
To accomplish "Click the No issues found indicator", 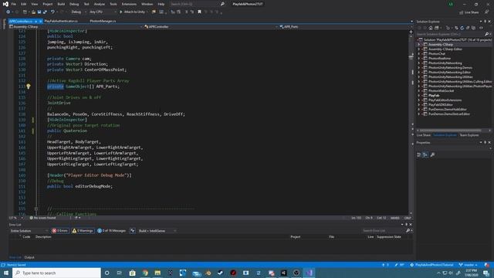I will (x=42, y=218).
